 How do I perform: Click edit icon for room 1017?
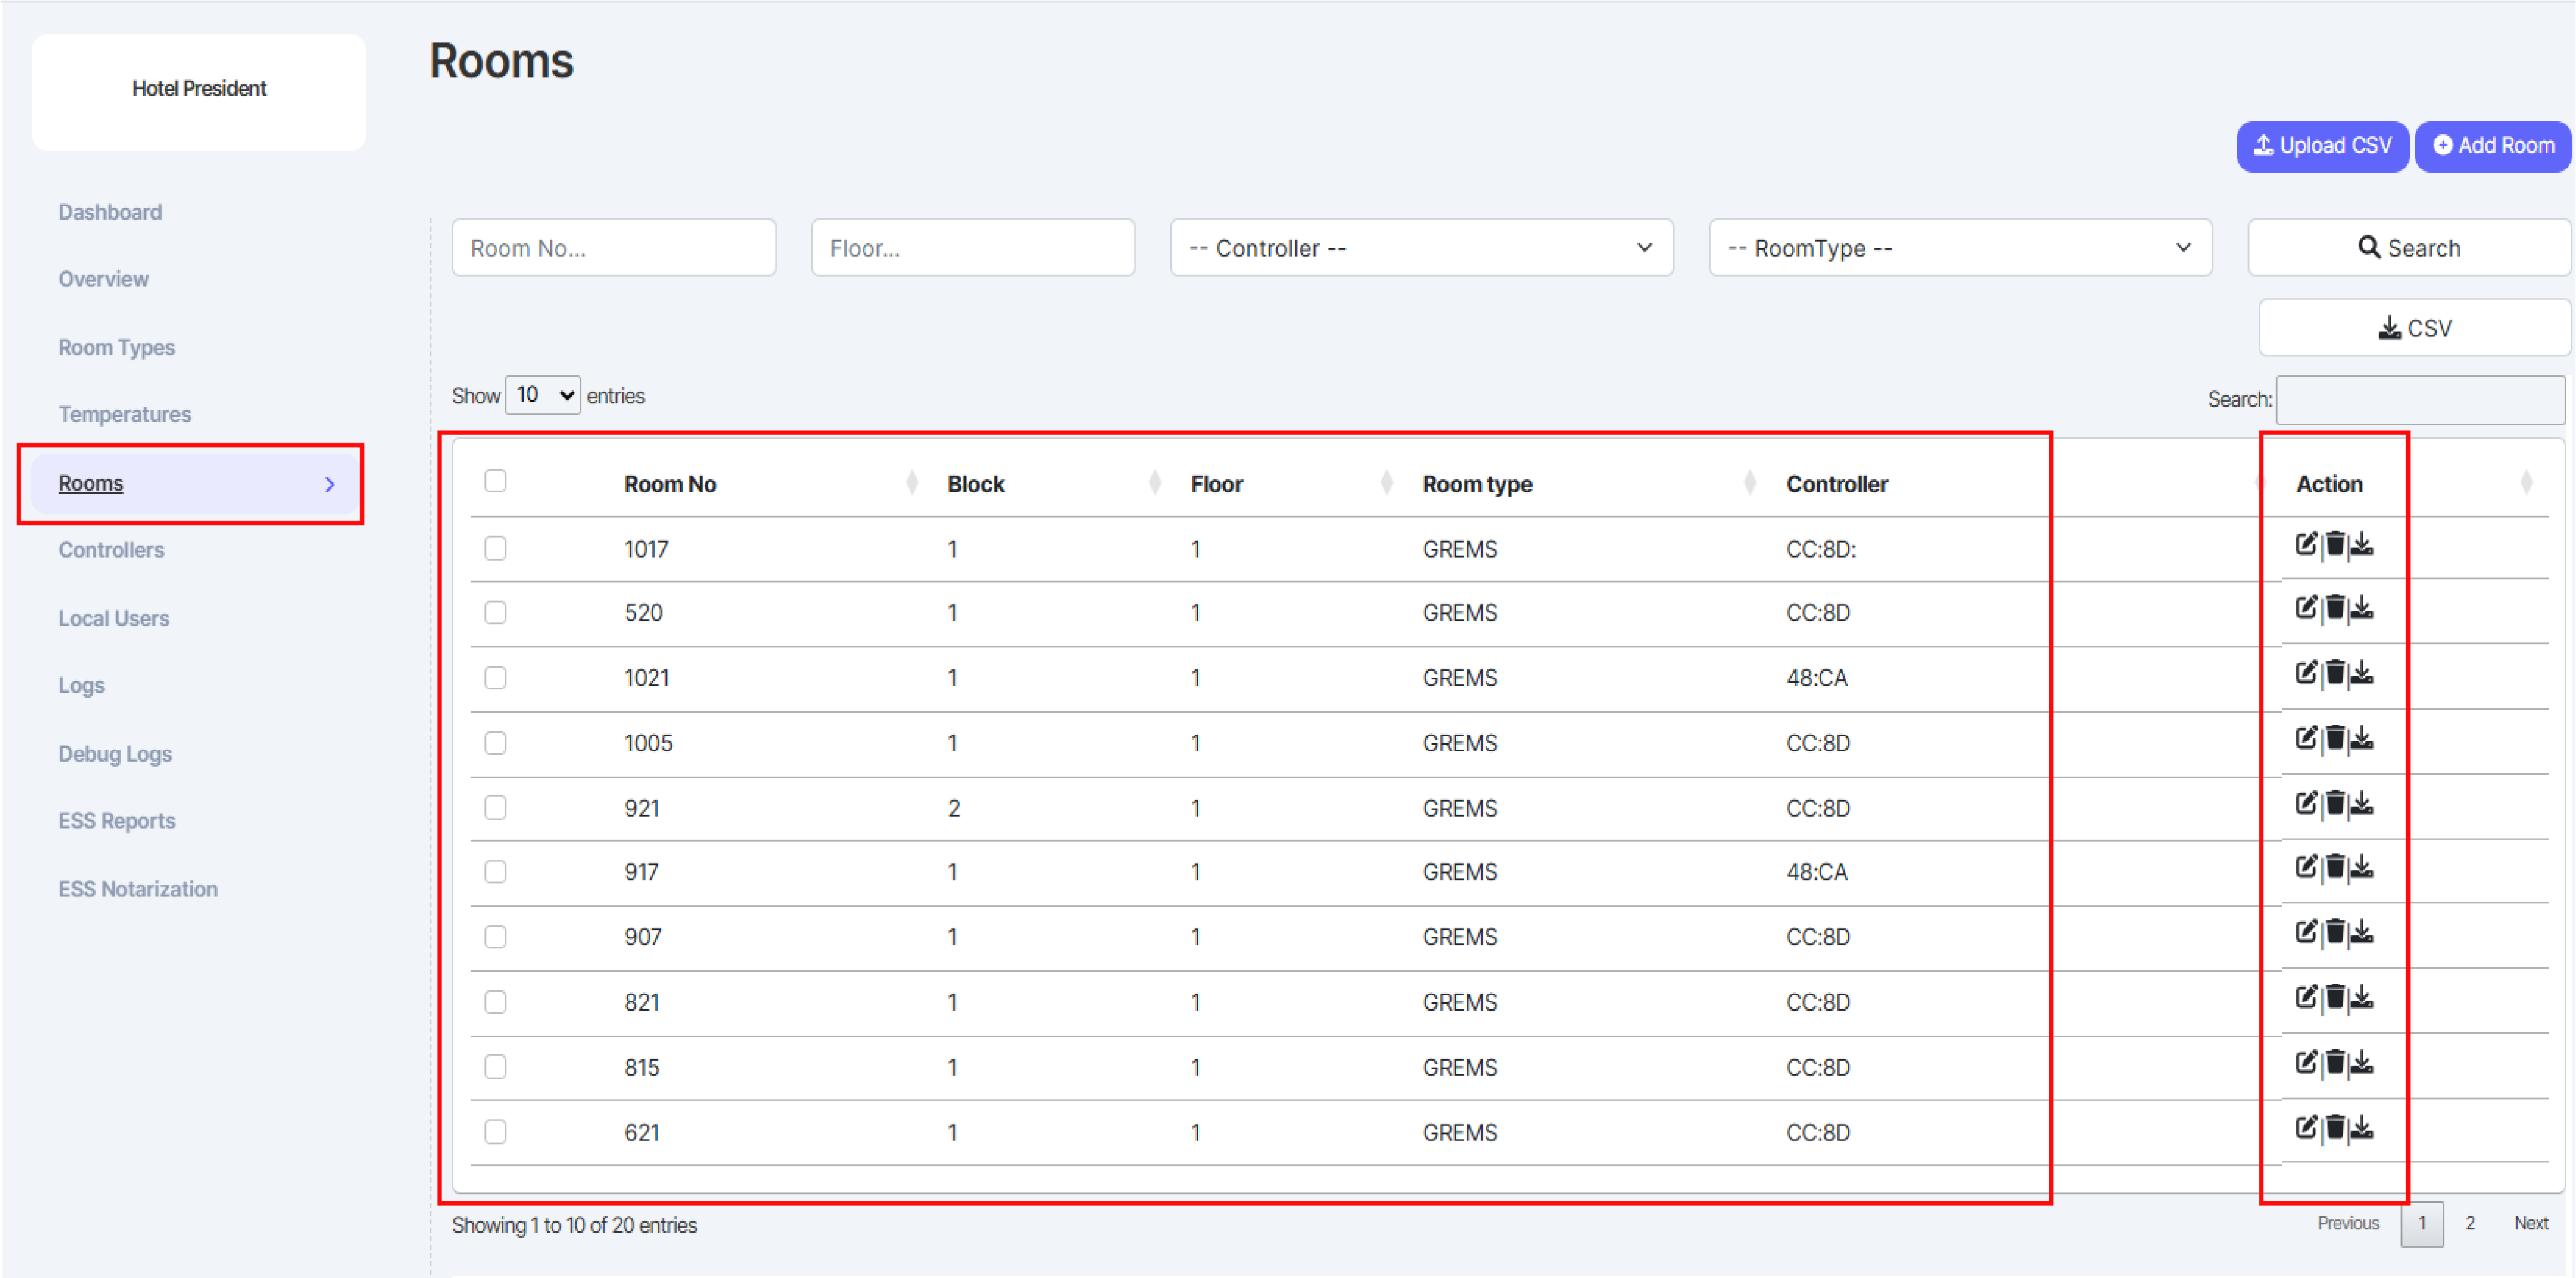[x=2306, y=544]
